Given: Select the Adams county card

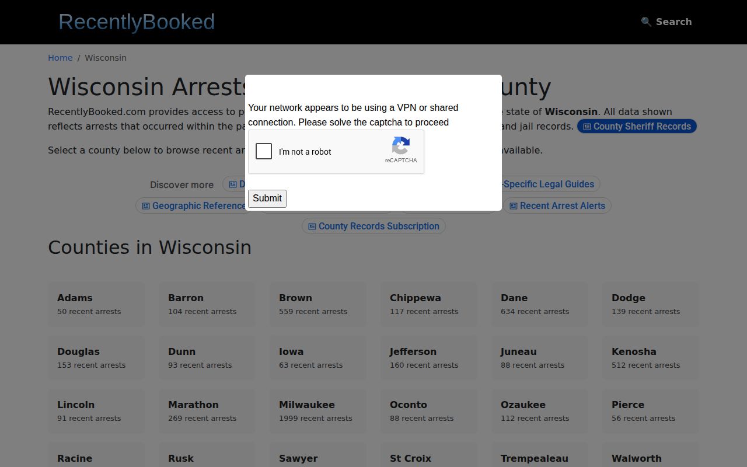Looking at the screenshot, I should [96, 304].
